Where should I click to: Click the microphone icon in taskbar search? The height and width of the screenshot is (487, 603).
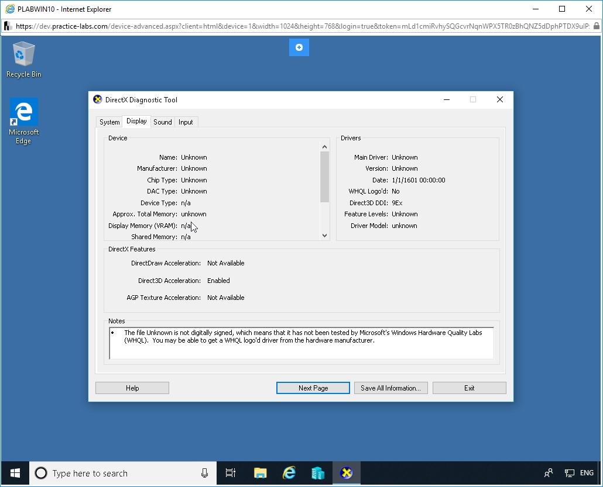pyautogui.click(x=204, y=473)
